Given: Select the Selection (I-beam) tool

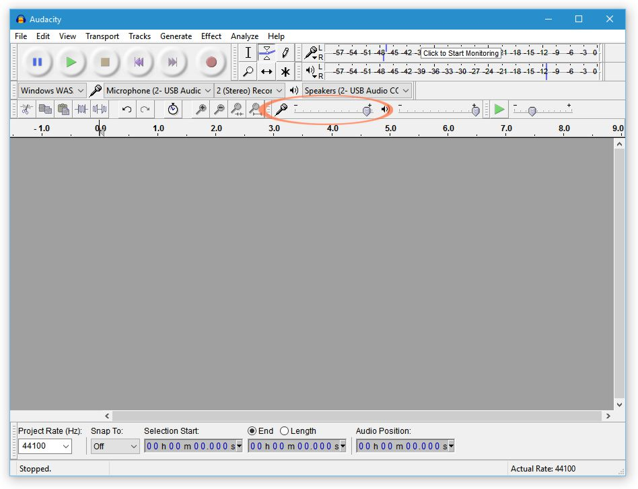Looking at the screenshot, I should point(248,52).
